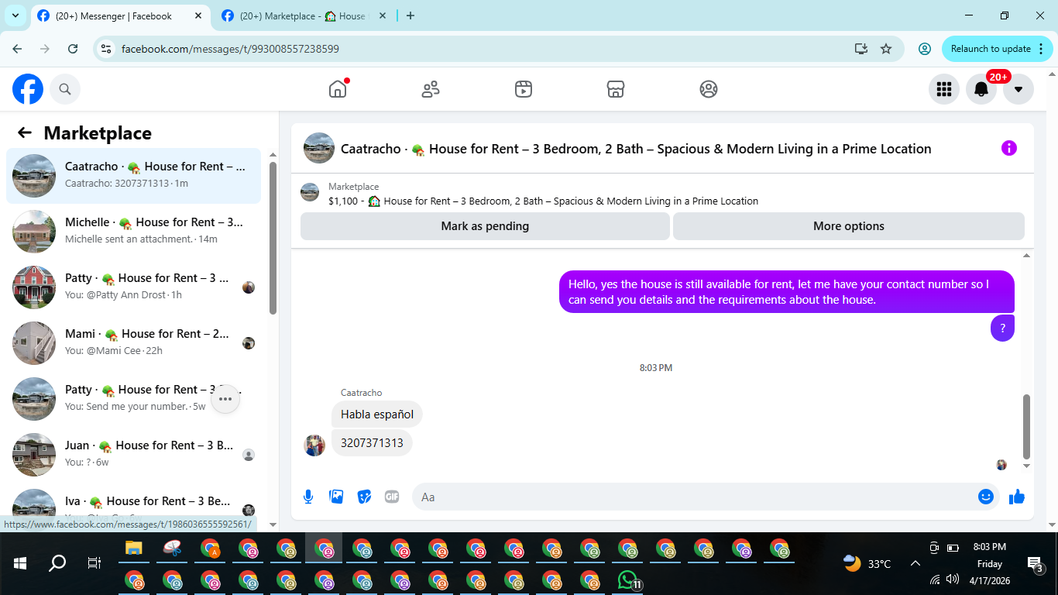
Task: Open the $1,100 Marketplace listing link
Action: (x=543, y=201)
